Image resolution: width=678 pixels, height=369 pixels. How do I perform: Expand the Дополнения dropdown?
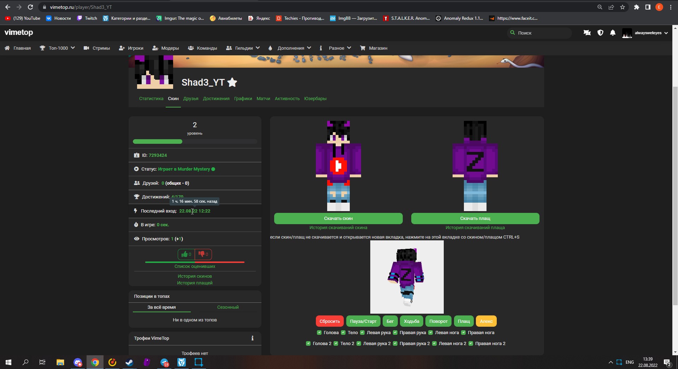click(x=290, y=48)
